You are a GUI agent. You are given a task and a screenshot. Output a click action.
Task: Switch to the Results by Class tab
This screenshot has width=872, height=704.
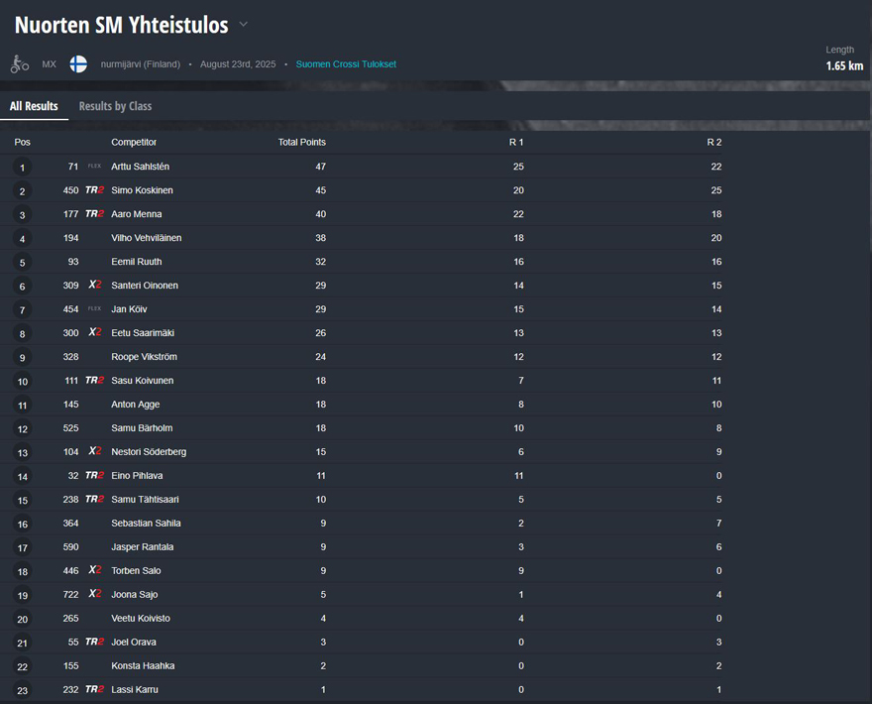tap(115, 106)
